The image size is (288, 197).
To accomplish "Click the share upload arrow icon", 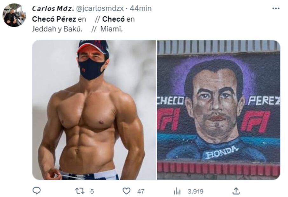I will [236, 191].
